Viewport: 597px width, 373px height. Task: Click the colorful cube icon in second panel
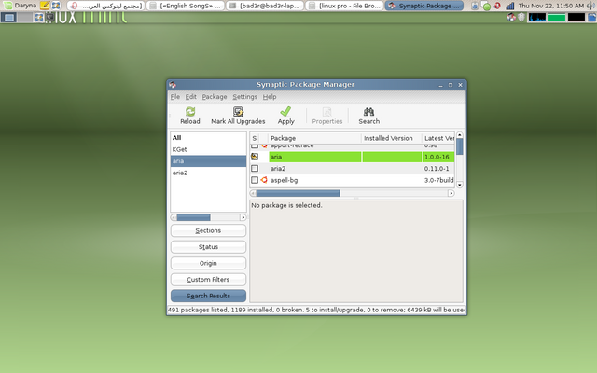click(x=511, y=17)
